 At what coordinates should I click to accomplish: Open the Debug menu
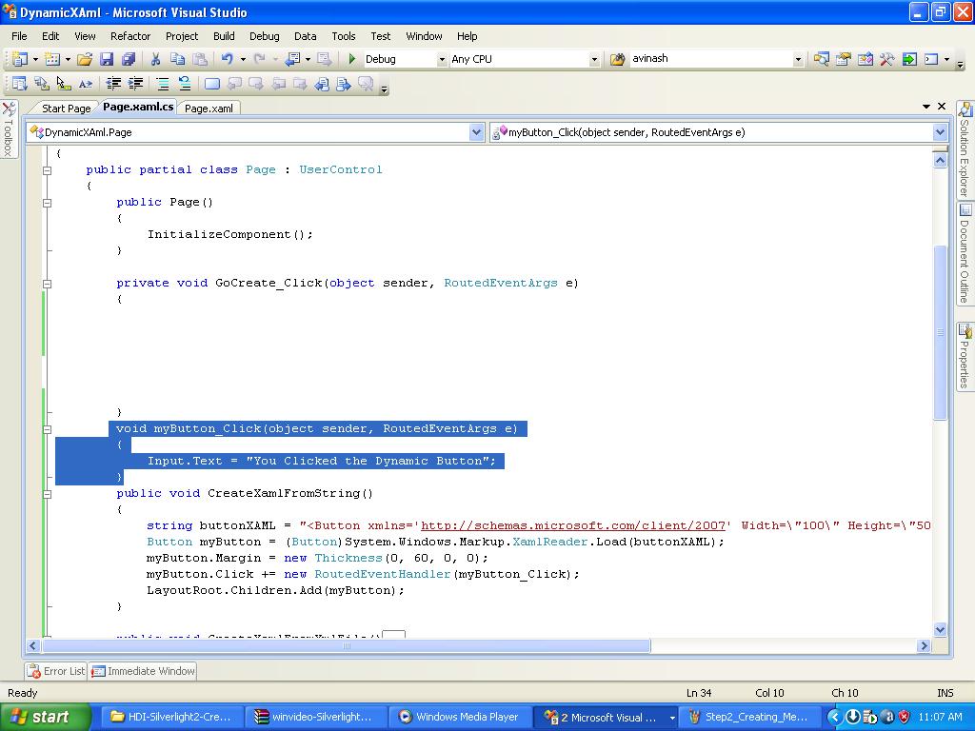[x=265, y=36]
